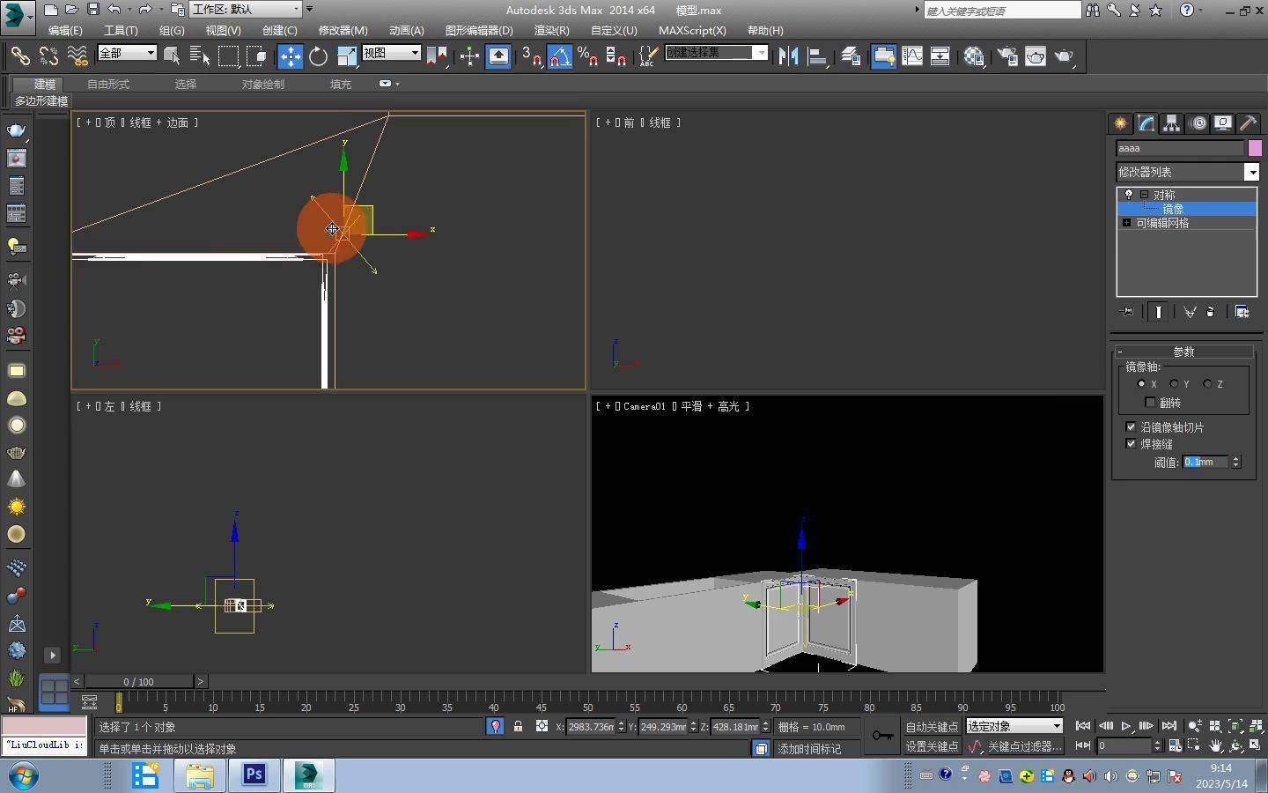The height and width of the screenshot is (793, 1268).
Task: Open the 渲染(R) menu
Action: click(x=551, y=30)
